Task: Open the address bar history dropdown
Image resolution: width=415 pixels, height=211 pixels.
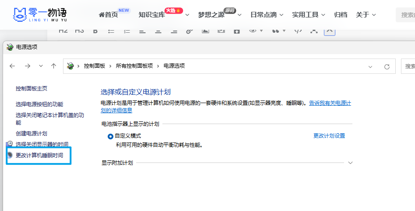Action: [x=370, y=66]
